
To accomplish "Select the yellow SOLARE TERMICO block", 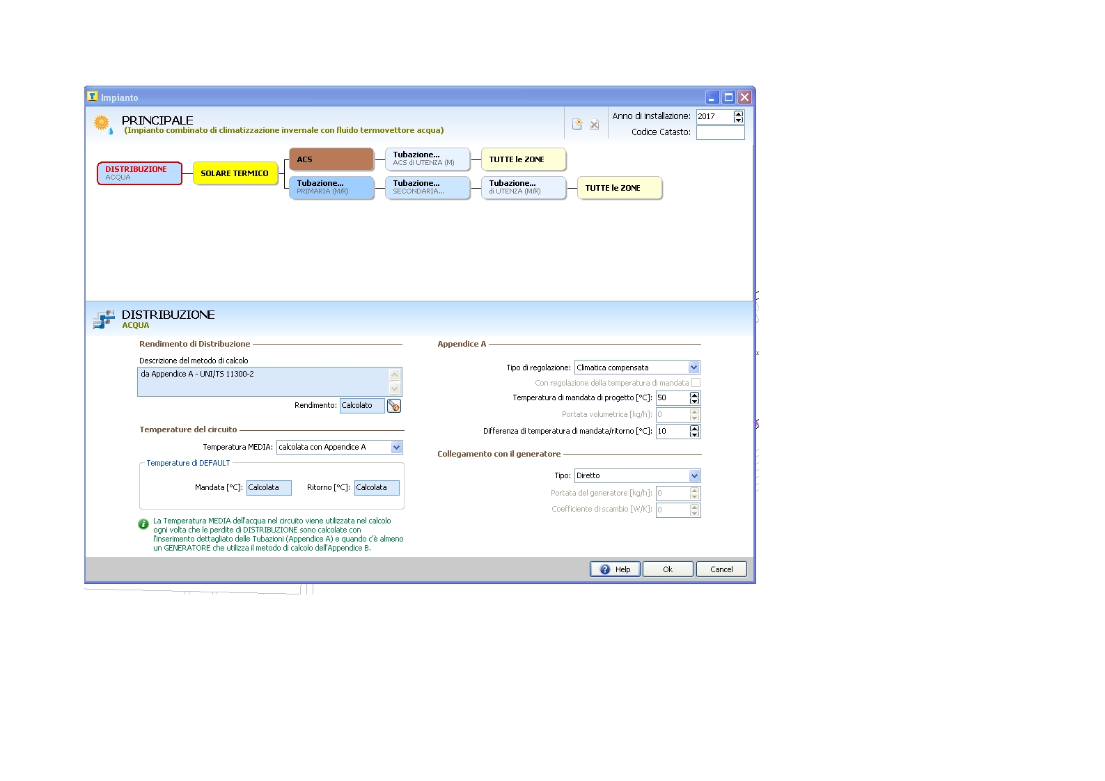I will click(x=235, y=173).
